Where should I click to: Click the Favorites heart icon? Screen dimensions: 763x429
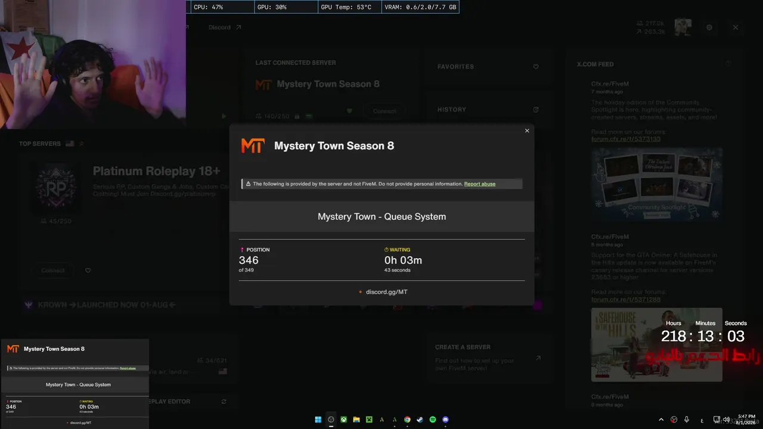(x=536, y=67)
